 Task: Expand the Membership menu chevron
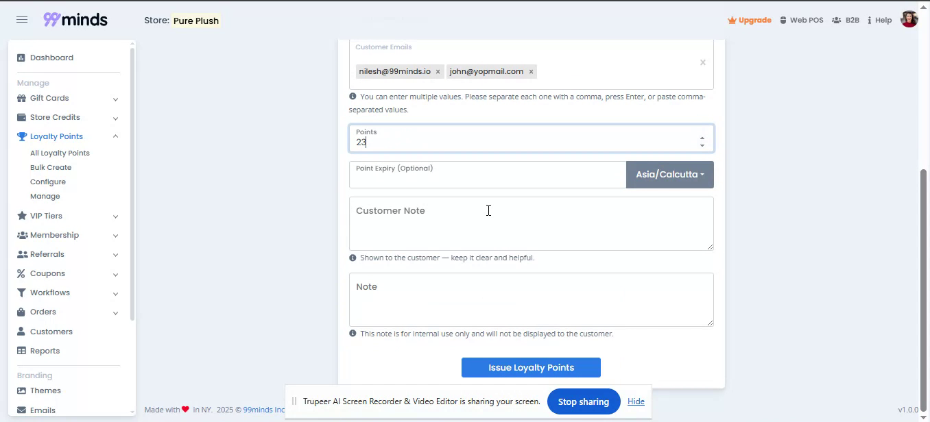pos(115,236)
